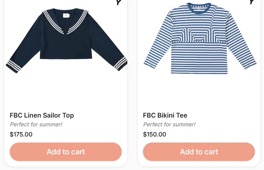Open the FBC Bikini Tee title link

click(x=165, y=116)
